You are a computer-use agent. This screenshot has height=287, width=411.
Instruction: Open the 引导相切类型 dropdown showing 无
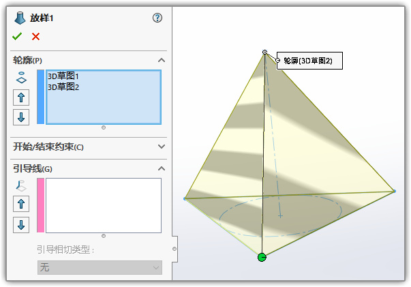[x=100, y=267]
